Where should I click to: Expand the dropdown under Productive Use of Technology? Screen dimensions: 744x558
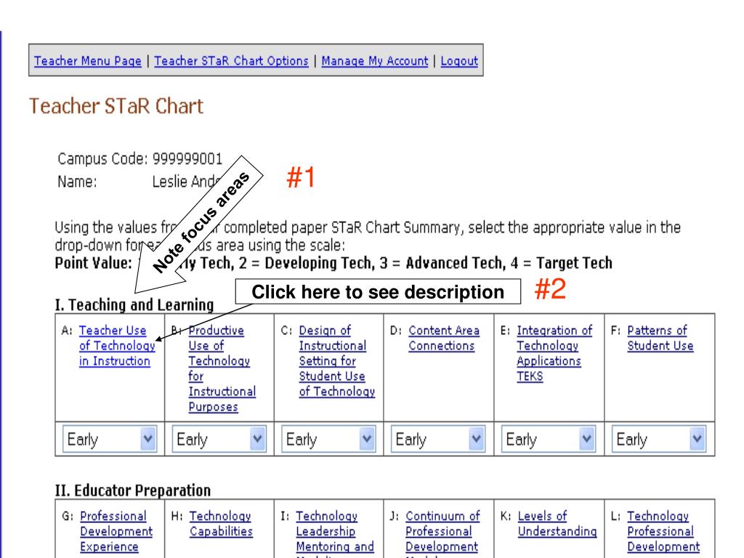[x=219, y=439]
